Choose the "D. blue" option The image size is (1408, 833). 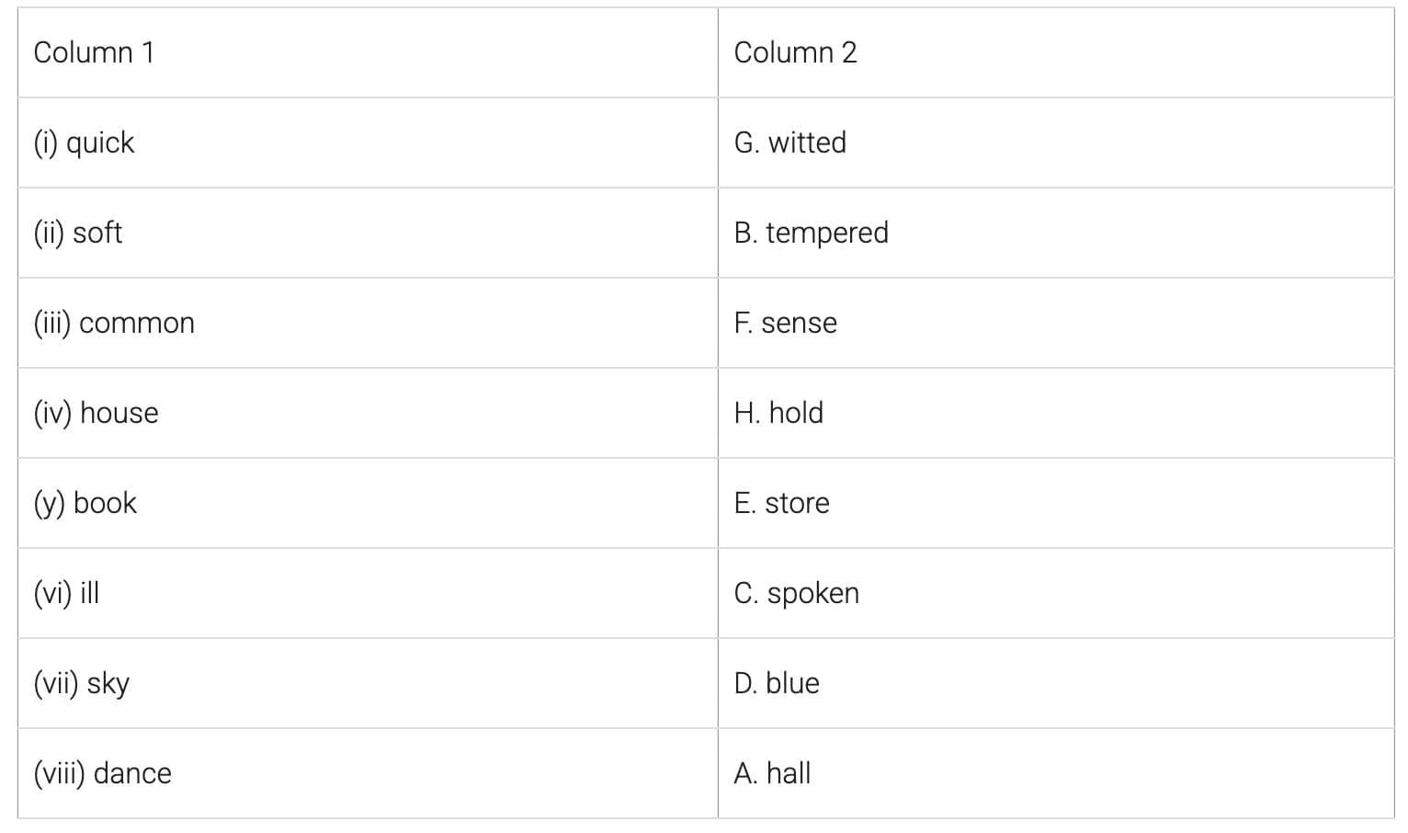[x=777, y=683]
